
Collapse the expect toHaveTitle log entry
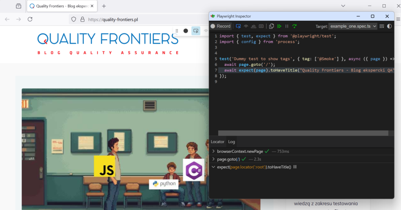coord(213,167)
